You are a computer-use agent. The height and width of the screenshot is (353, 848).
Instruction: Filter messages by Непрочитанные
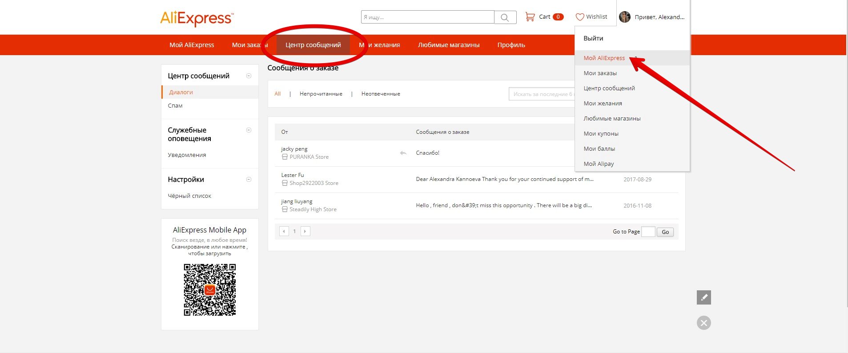coord(321,94)
